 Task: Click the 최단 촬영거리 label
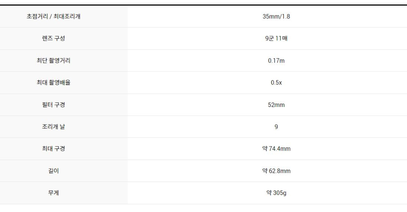56,61
